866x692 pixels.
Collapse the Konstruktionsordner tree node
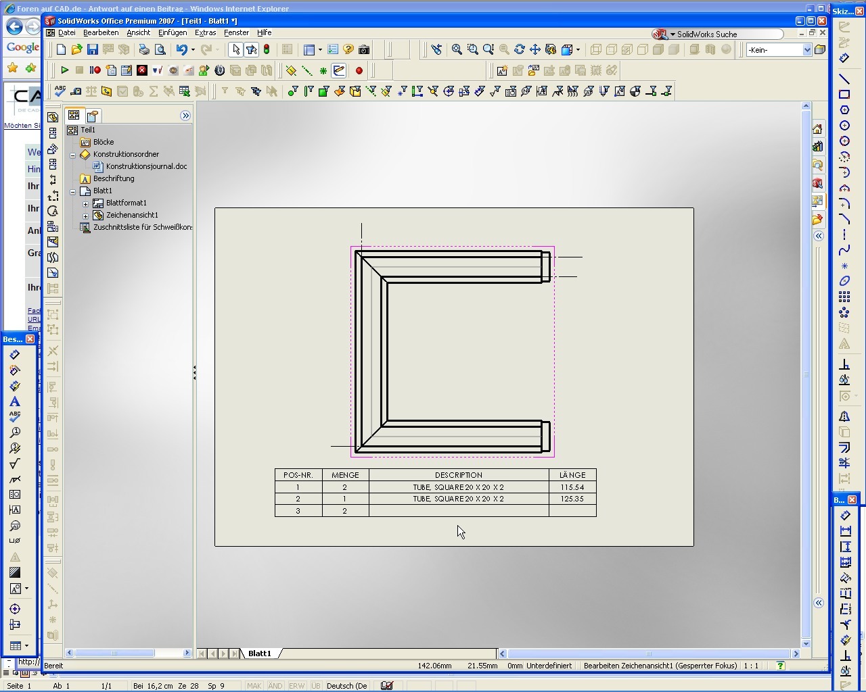tap(73, 155)
